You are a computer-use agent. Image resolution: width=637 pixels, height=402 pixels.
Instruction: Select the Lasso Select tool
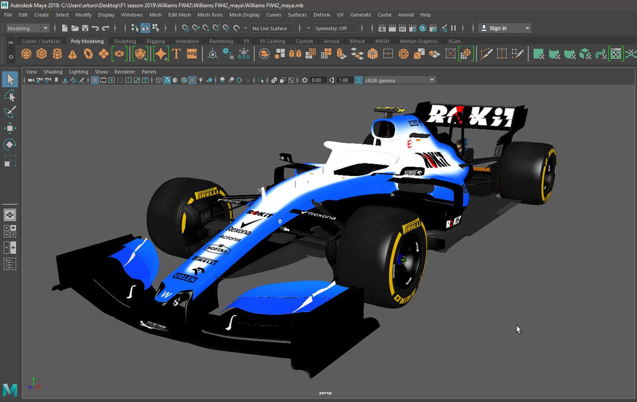[x=10, y=96]
